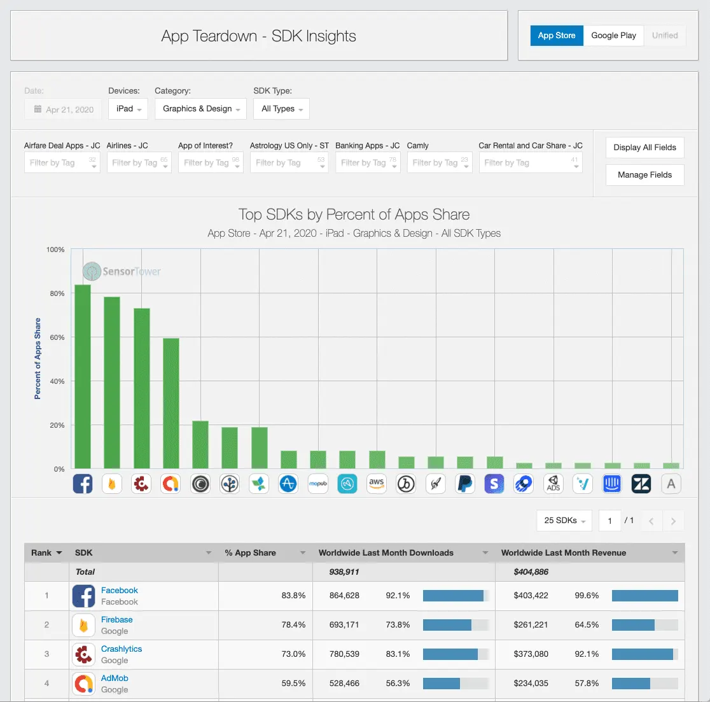The height and width of the screenshot is (702, 710).
Task: Click the Amplitude icon under the chart
Action: (x=288, y=484)
